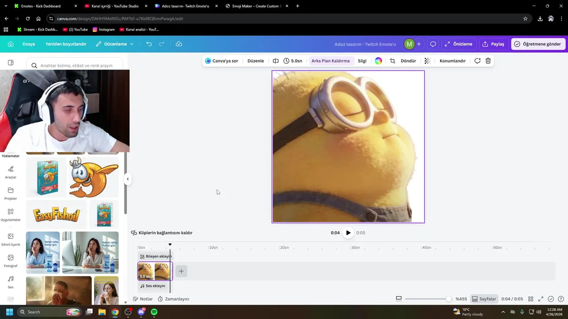The width and height of the screenshot is (568, 319).
Task: Add a page with timeline plus
Action: (x=181, y=271)
